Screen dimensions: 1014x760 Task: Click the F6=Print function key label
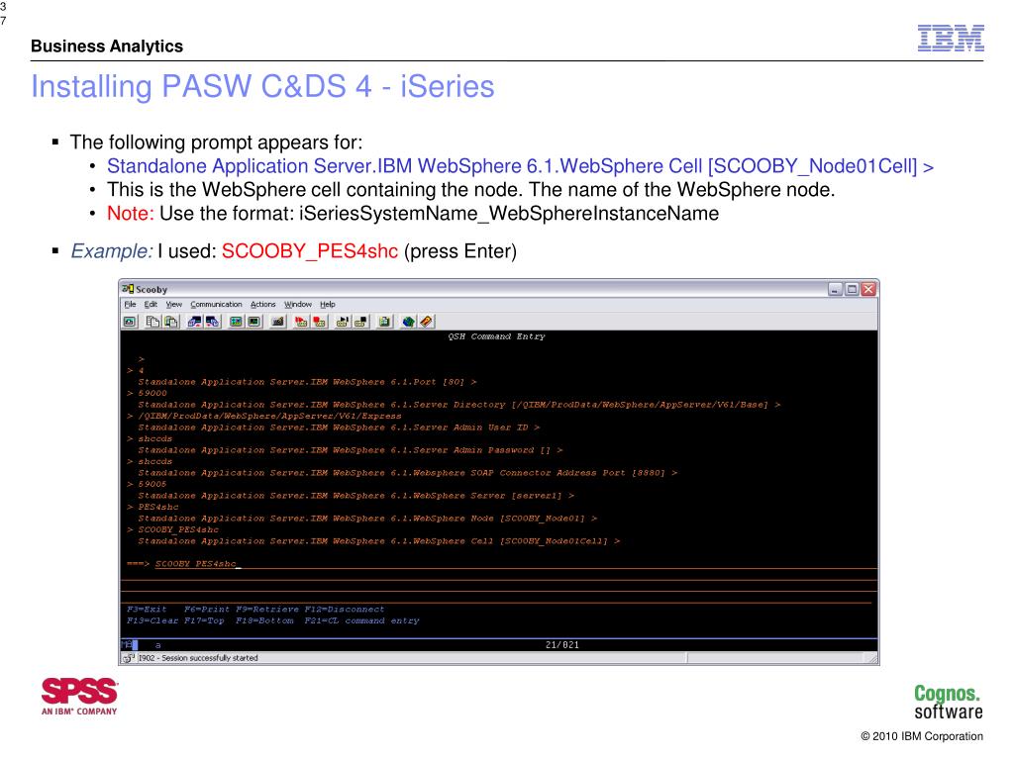(206, 610)
